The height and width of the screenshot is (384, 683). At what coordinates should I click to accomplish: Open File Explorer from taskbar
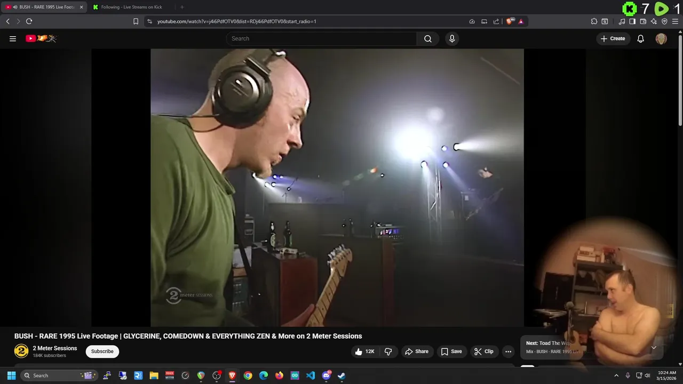pyautogui.click(x=154, y=375)
